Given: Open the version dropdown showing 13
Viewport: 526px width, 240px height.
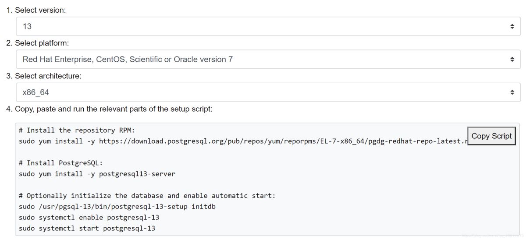Looking at the screenshot, I should pos(263,26).
